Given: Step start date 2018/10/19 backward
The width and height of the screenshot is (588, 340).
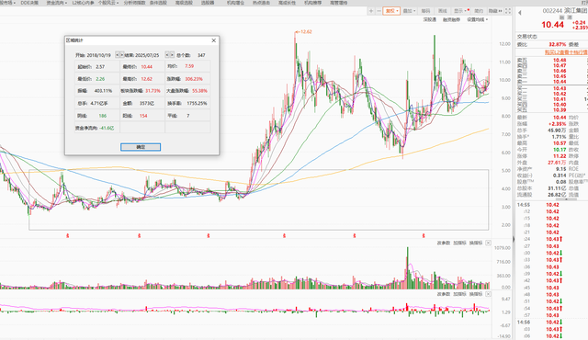Looking at the screenshot, I should [118, 55].
